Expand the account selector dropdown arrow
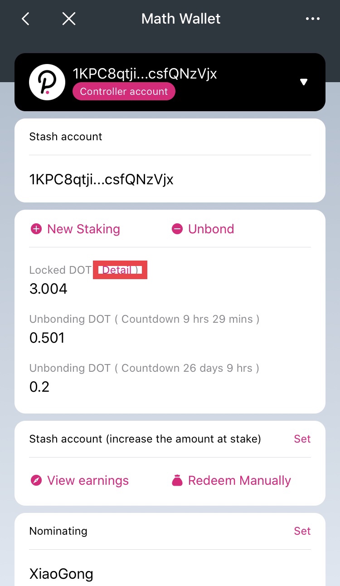The width and height of the screenshot is (340, 586). tap(304, 82)
